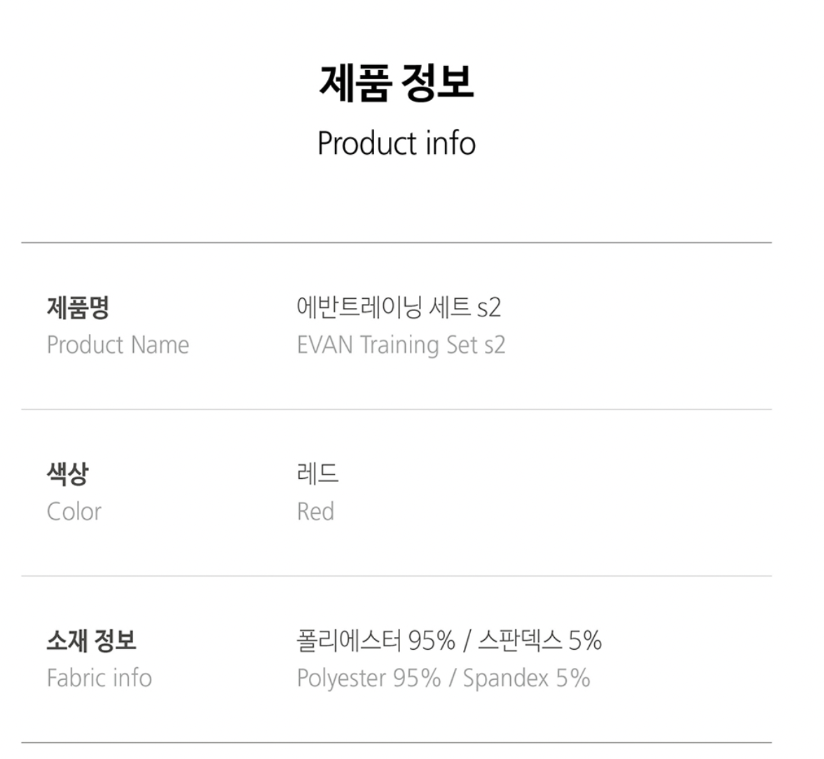
Task: Click the 색상 label
Action: point(67,474)
